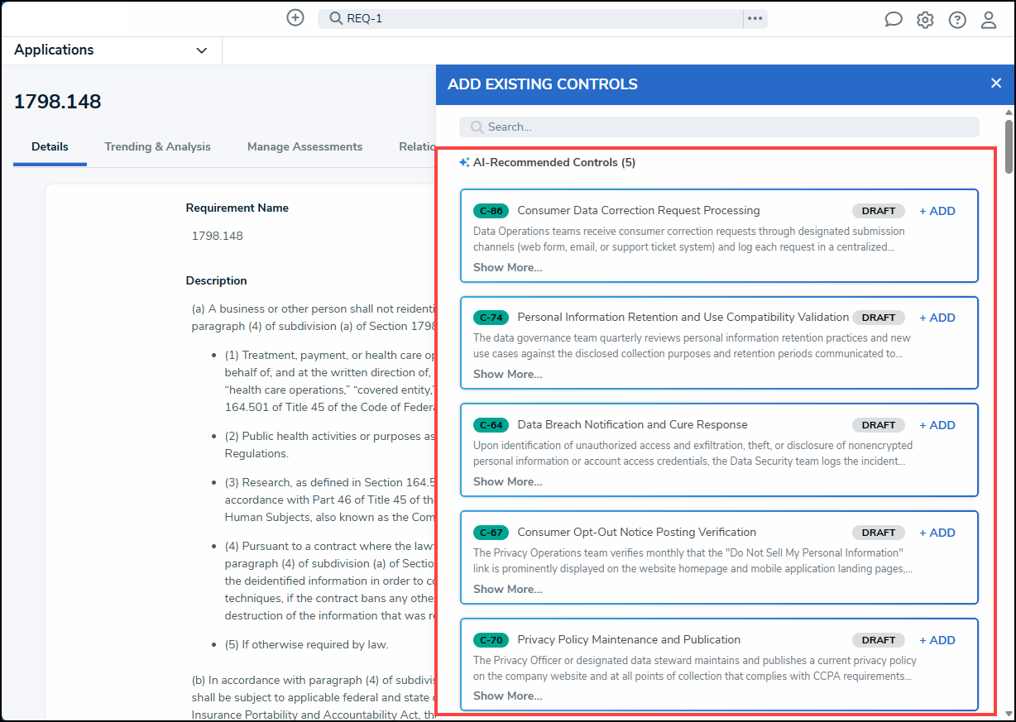Add control C-74 Personal Information Retention
The width and height of the screenshot is (1016, 722).
coord(937,318)
